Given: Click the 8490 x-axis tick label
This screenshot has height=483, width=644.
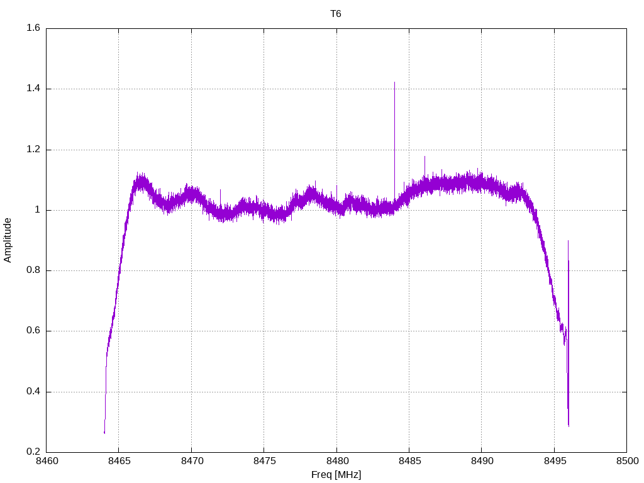Looking at the screenshot, I should 482,461.
